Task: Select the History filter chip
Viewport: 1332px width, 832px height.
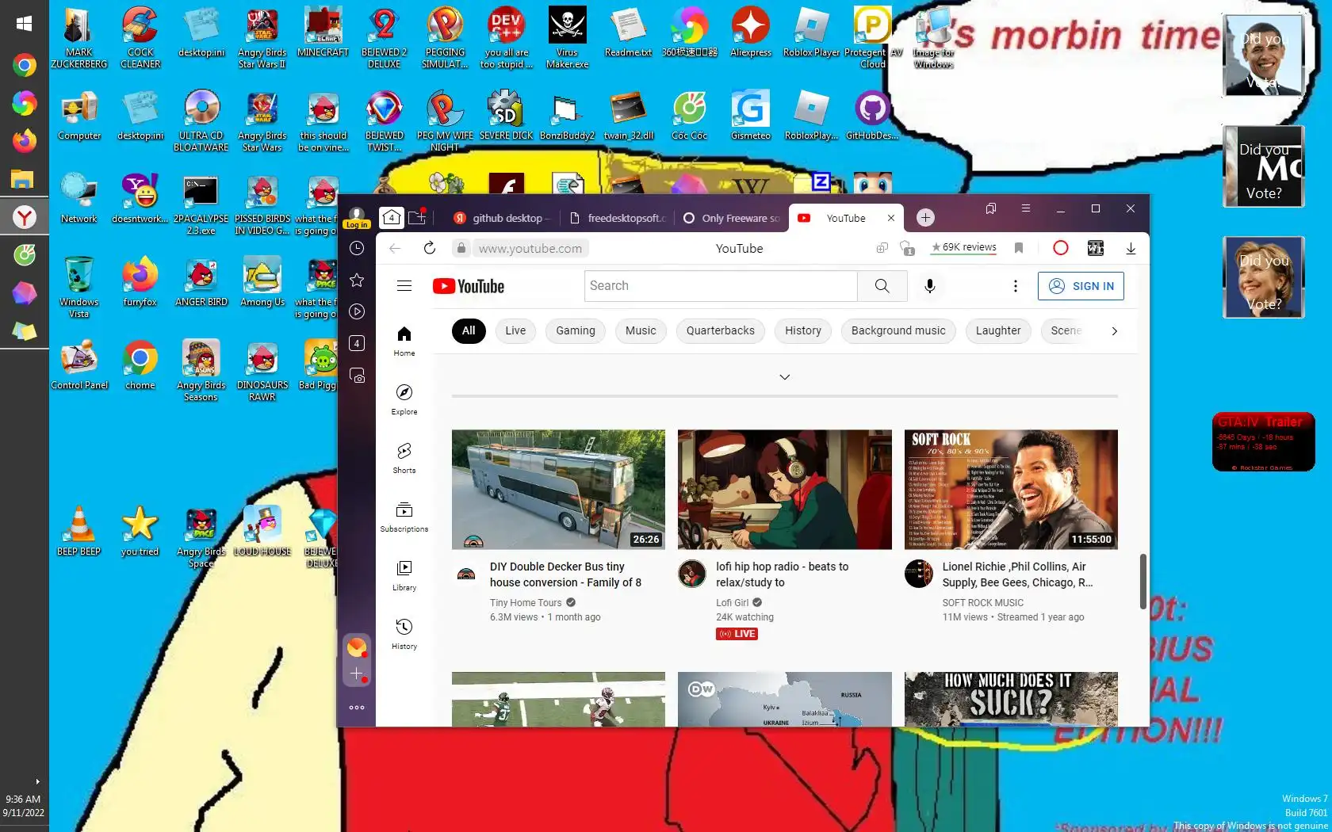Action: 803,330
